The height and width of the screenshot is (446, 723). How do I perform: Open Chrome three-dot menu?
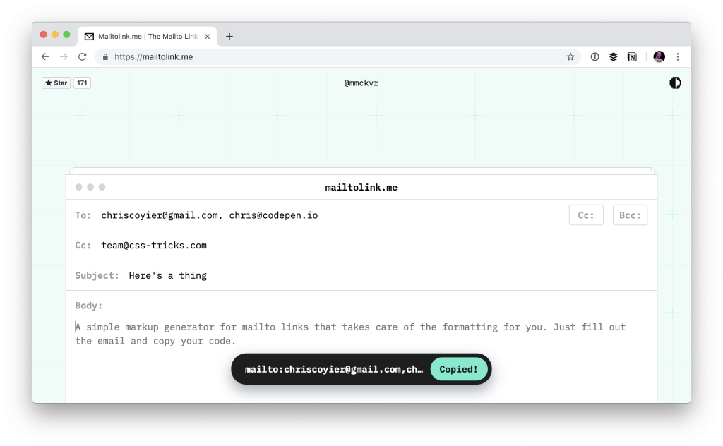pyautogui.click(x=678, y=56)
